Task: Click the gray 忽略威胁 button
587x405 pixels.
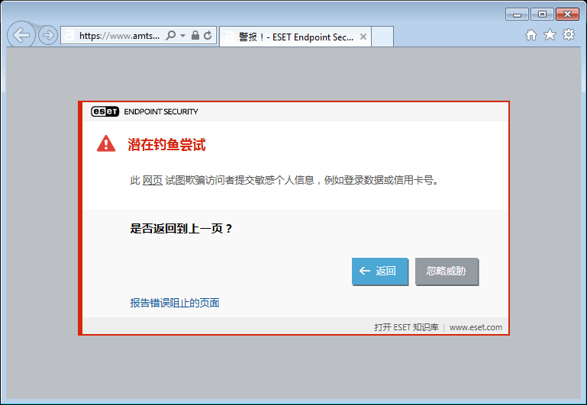Action: pos(447,271)
